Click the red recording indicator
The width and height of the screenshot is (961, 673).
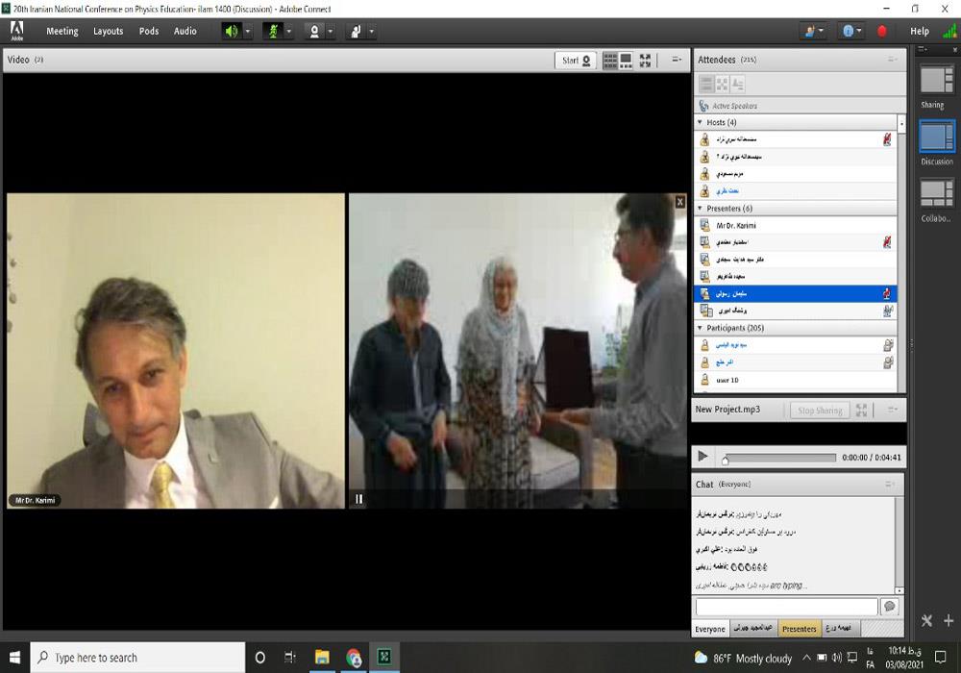pyautogui.click(x=882, y=31)
